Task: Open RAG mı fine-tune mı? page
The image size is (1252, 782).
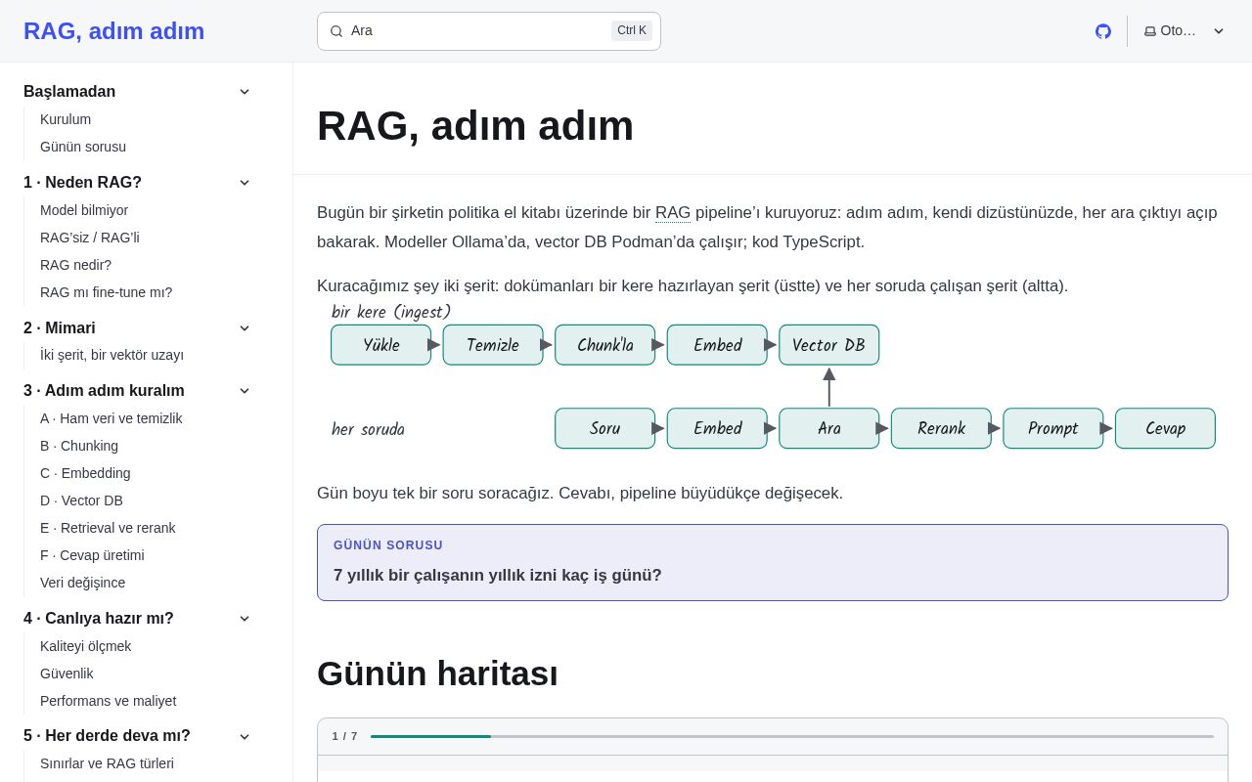Action: 106,292
